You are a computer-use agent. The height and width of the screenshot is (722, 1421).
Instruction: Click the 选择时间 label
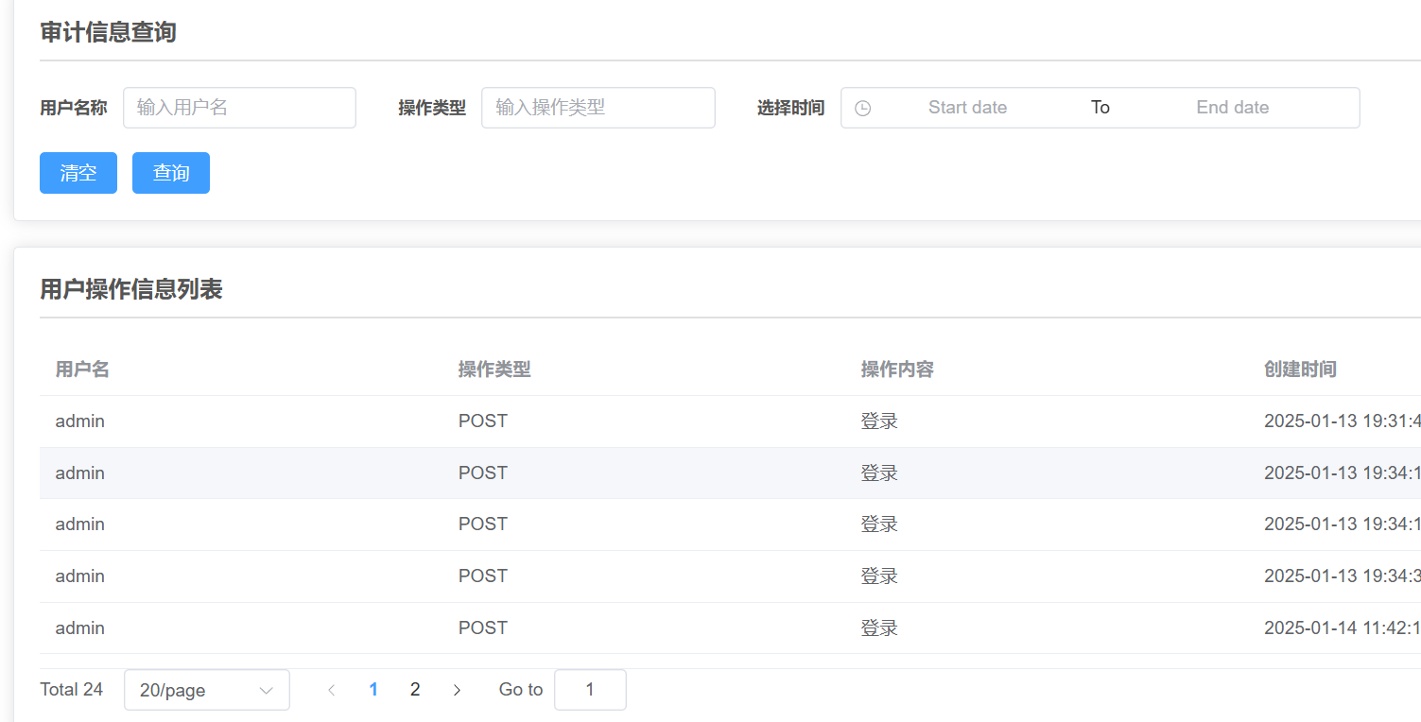tap(790, 108)
